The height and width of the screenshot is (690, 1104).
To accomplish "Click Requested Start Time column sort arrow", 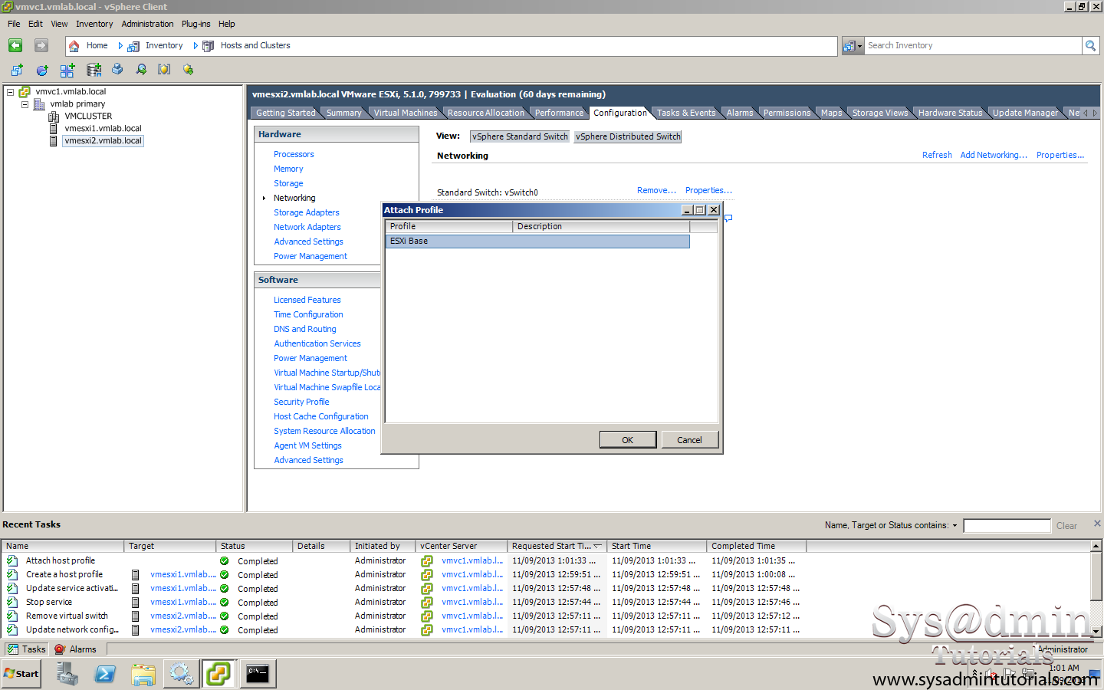I will click(597, 546).
